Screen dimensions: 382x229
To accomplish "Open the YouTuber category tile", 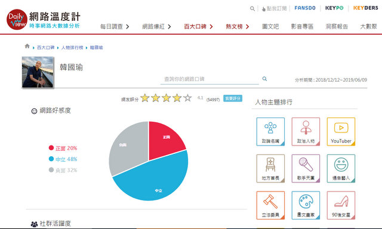I will click(341, 132).
